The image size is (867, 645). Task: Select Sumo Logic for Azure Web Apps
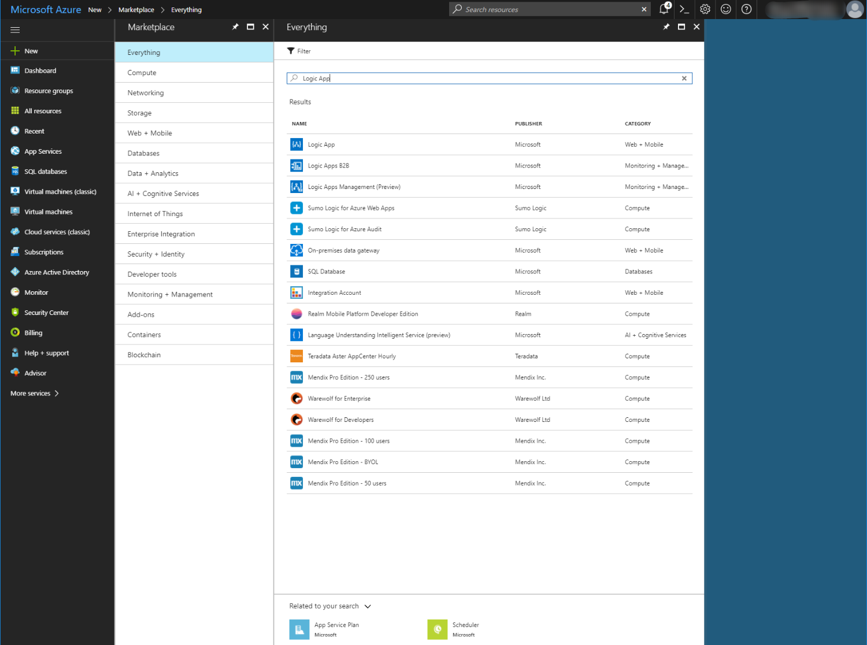click(x=490, y=208)
